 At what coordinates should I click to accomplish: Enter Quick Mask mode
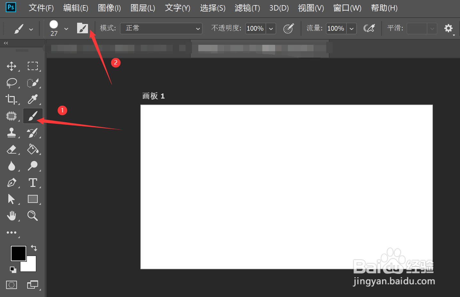tap(12, 285)
